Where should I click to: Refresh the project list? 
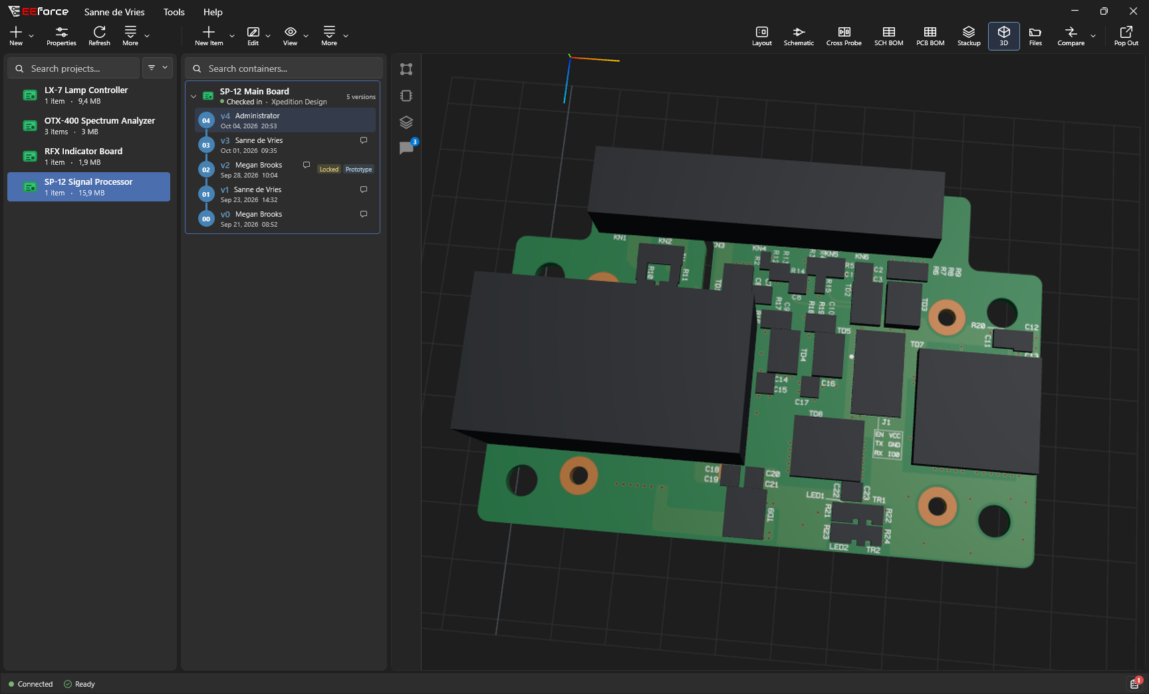pyautogui.click(x=99, y=36)
